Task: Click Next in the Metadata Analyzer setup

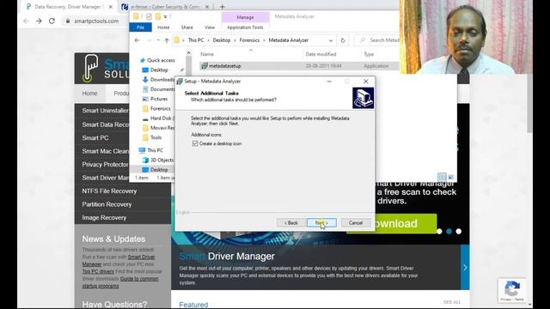Action: [x=321, y=223]
